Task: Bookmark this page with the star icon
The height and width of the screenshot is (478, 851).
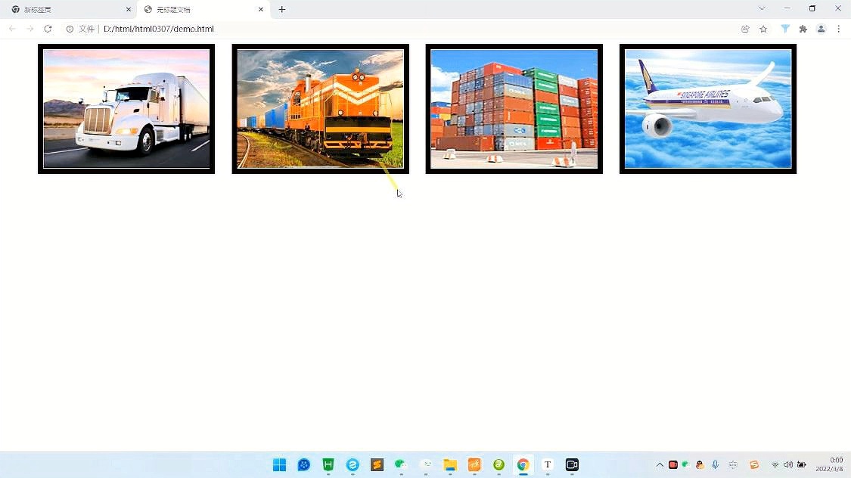Action: pyautogui.click(x=763, y=29)
